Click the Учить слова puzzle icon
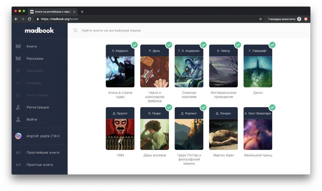The image size is (322, 191). click(18, 95)
